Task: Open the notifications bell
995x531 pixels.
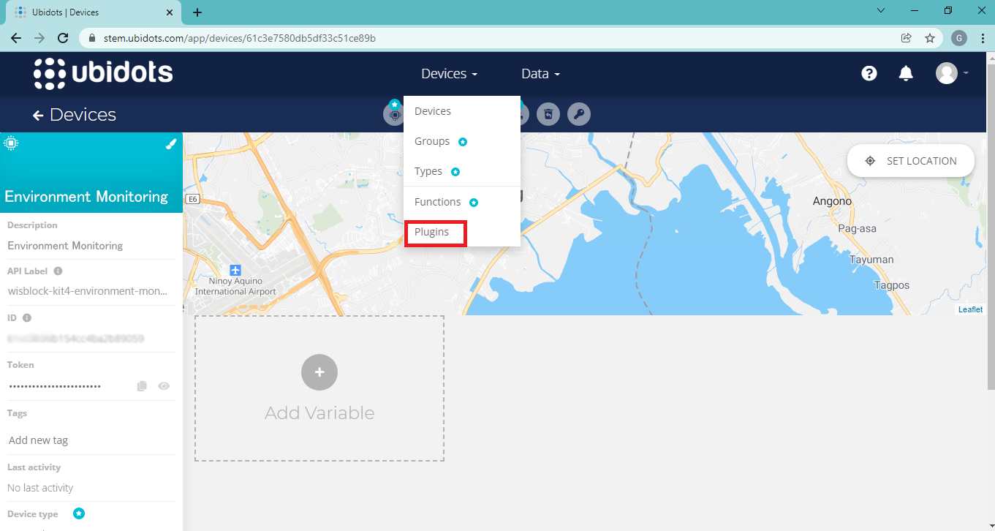Action: click(x=906, y=73)
